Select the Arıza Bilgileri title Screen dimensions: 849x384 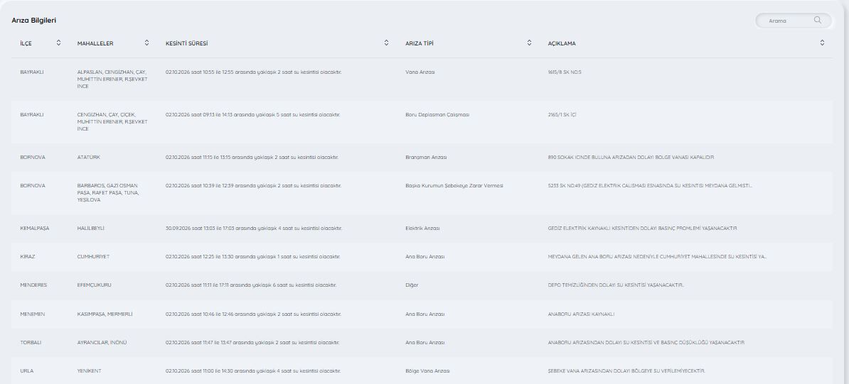34,21
